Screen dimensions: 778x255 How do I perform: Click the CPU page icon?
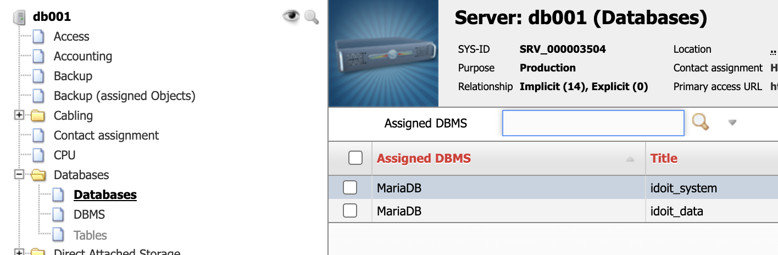click(x=38, y=156)
